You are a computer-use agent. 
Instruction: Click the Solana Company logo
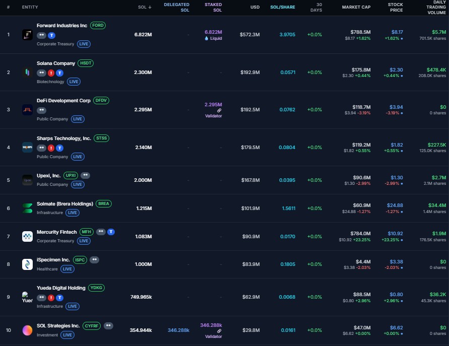(27, 72)
